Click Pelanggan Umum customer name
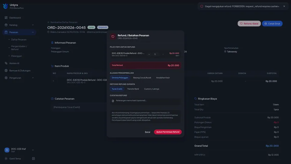 point(60,52)
